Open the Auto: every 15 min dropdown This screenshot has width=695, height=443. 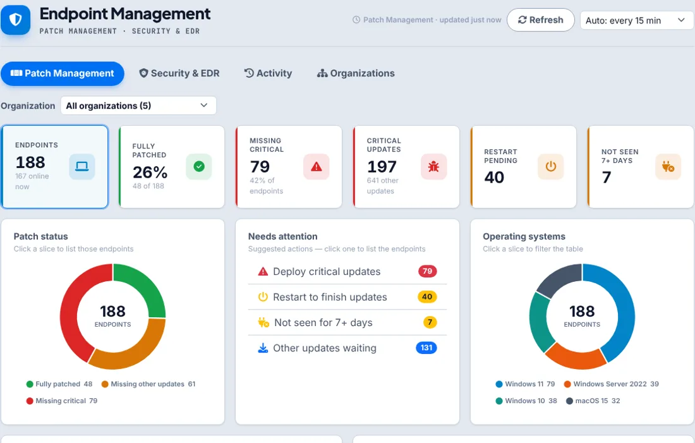point(636,20)
